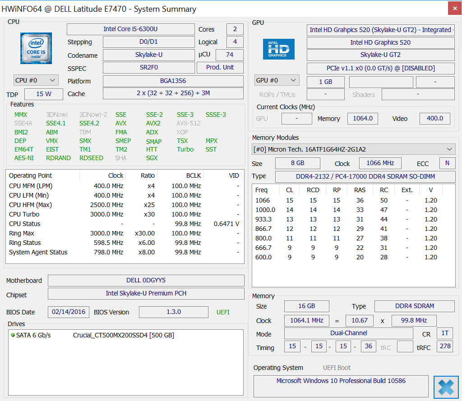Select the CPU Turbo row
The width and height of the screenshot is (462, 401).
click(124, 214)
